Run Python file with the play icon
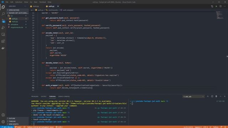The width and height of the screenshot is (228, 128). coord(216,6)
